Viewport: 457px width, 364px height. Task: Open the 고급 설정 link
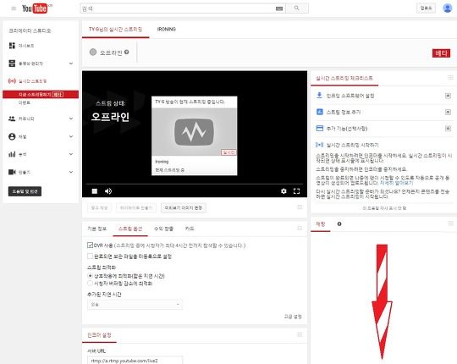tap(293, 317)
